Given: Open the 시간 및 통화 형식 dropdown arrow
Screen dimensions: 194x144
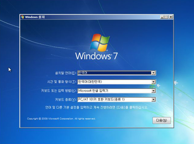Looking at the screenshot, I should pyautogui.click(x=153, y=82).
